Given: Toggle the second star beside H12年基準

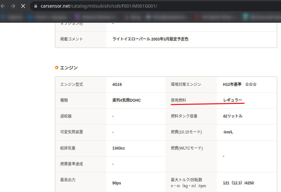Looking at the screenshot, I should click(251, 84).
